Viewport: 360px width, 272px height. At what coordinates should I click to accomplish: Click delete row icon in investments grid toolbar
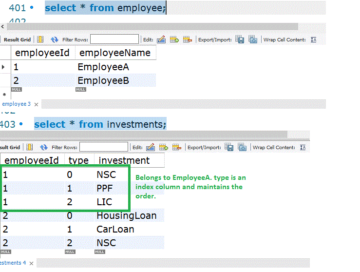[x=176, y=147]
